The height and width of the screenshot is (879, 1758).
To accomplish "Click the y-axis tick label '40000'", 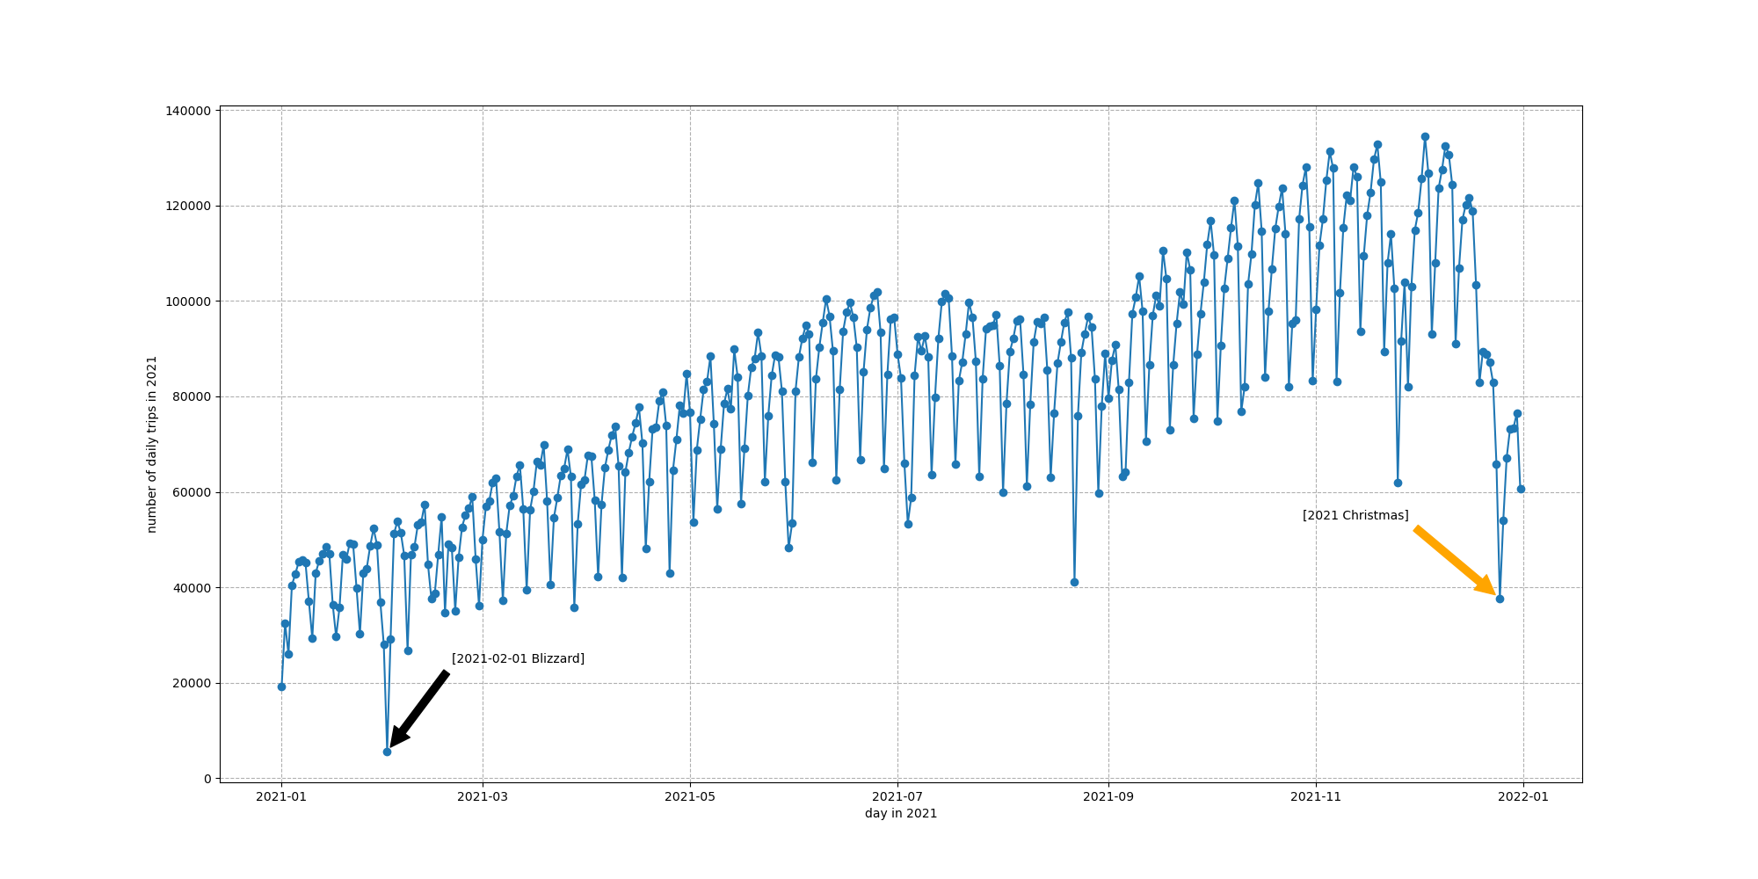I will click(x=193, y=587).
